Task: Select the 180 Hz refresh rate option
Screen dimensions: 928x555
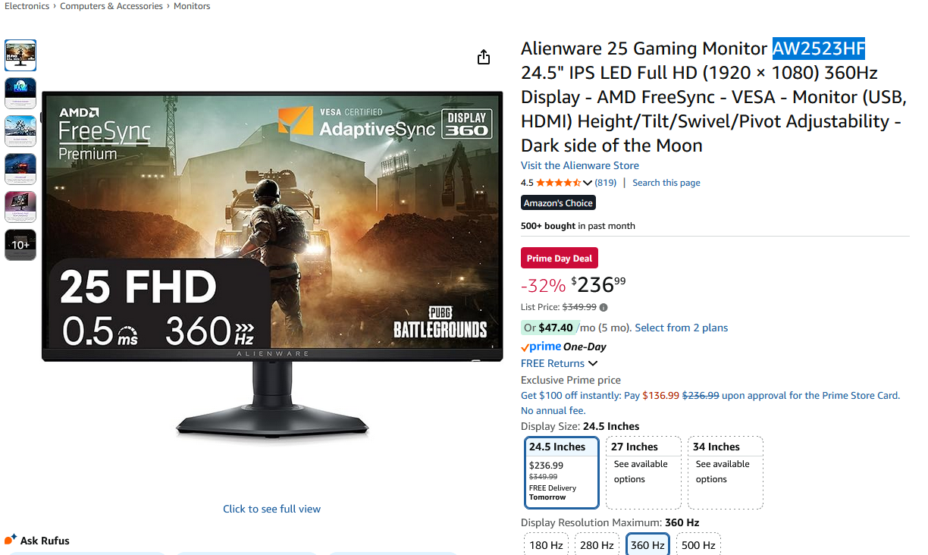Action: [x=546, y=544]
